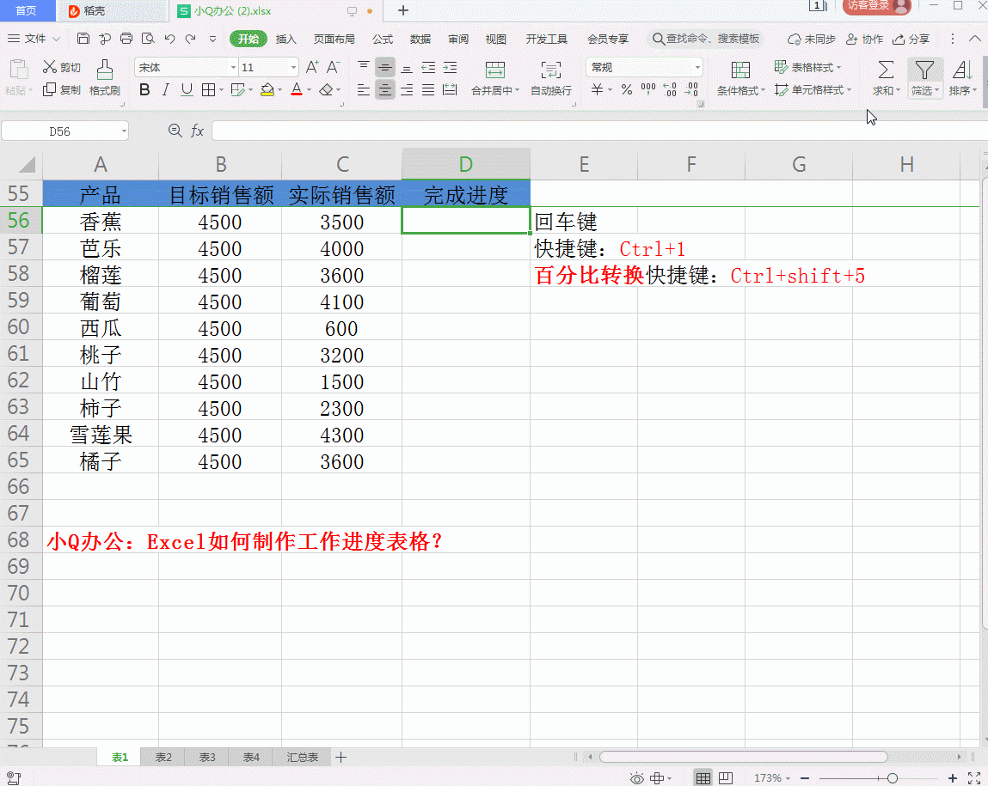
Task: Toggle center horizontal alignment
Action: click(385, 90)
